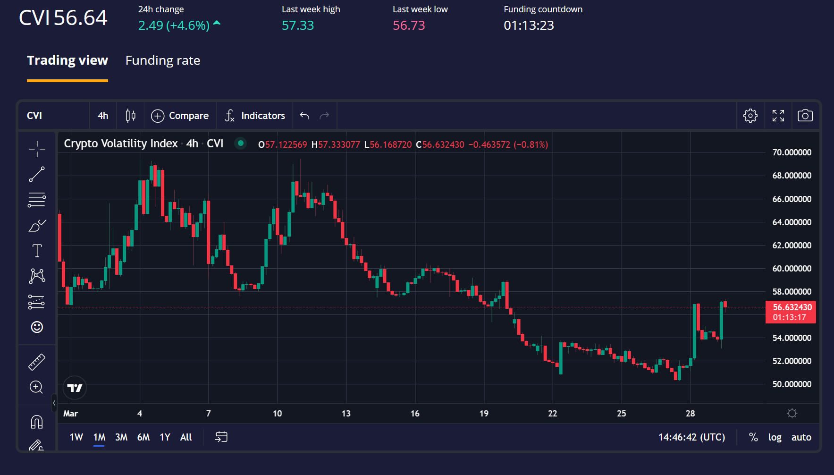Screen dimensions: 834x475
Task: Select the crosshair cursor tool
Action: 37,149
